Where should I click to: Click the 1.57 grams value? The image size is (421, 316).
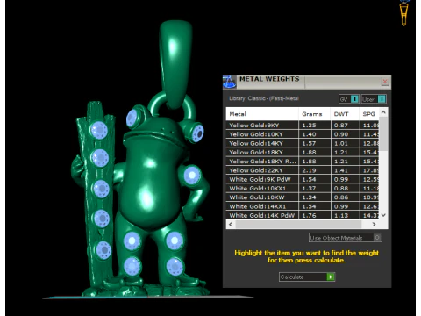point(309,143)
